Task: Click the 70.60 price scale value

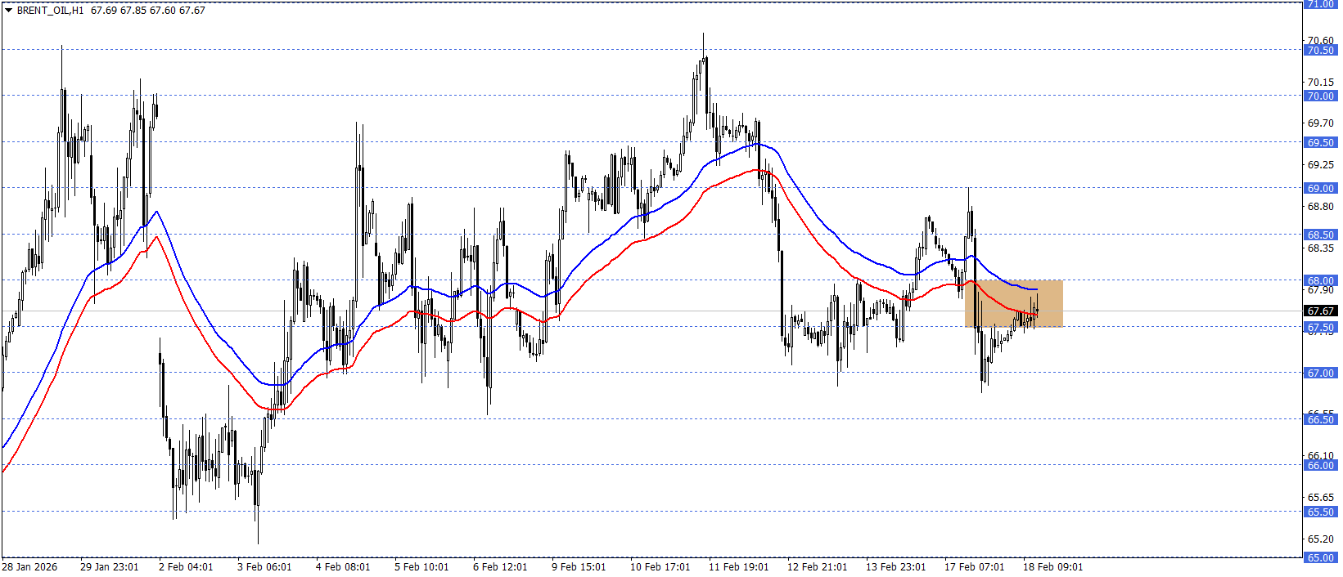Action: [1320, 40]
